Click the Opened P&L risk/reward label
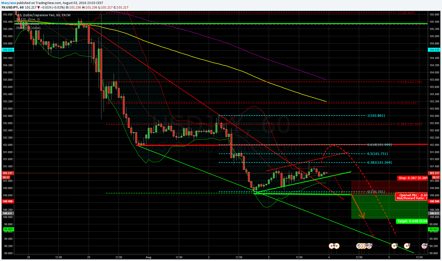Image resolution: width=442 pixels, height=261 pixels. pos(412,197)
